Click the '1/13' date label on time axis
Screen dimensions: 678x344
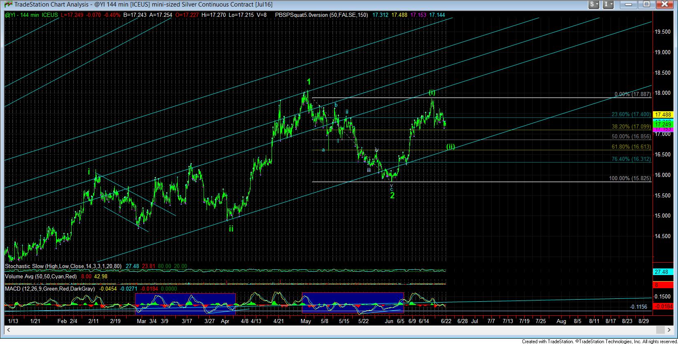[x=13, y=321]
